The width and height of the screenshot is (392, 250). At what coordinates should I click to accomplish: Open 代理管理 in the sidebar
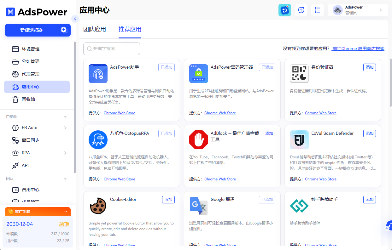pyautogui.click(x=37, y=74)
